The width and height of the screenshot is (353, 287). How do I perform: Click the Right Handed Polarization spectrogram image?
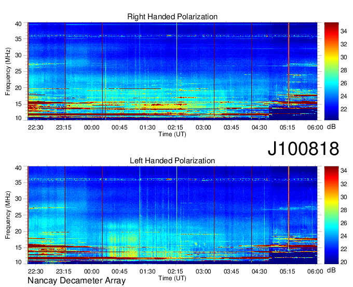coord(172,71)
